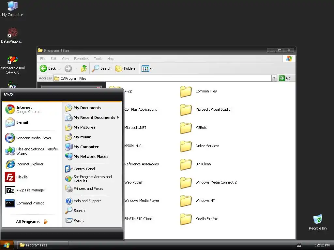Select the FileZilla FTP Client folder label

tap(138, 219)
